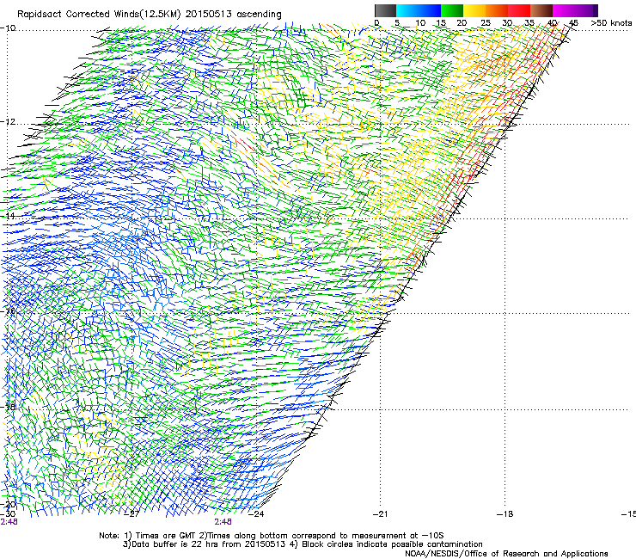This screenshot has height=559, width=636.
Task: Click the "25" legend scale label
Action: click(x=486, y=23)
